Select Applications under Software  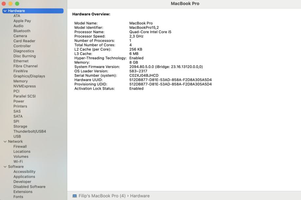coord(24,177)
